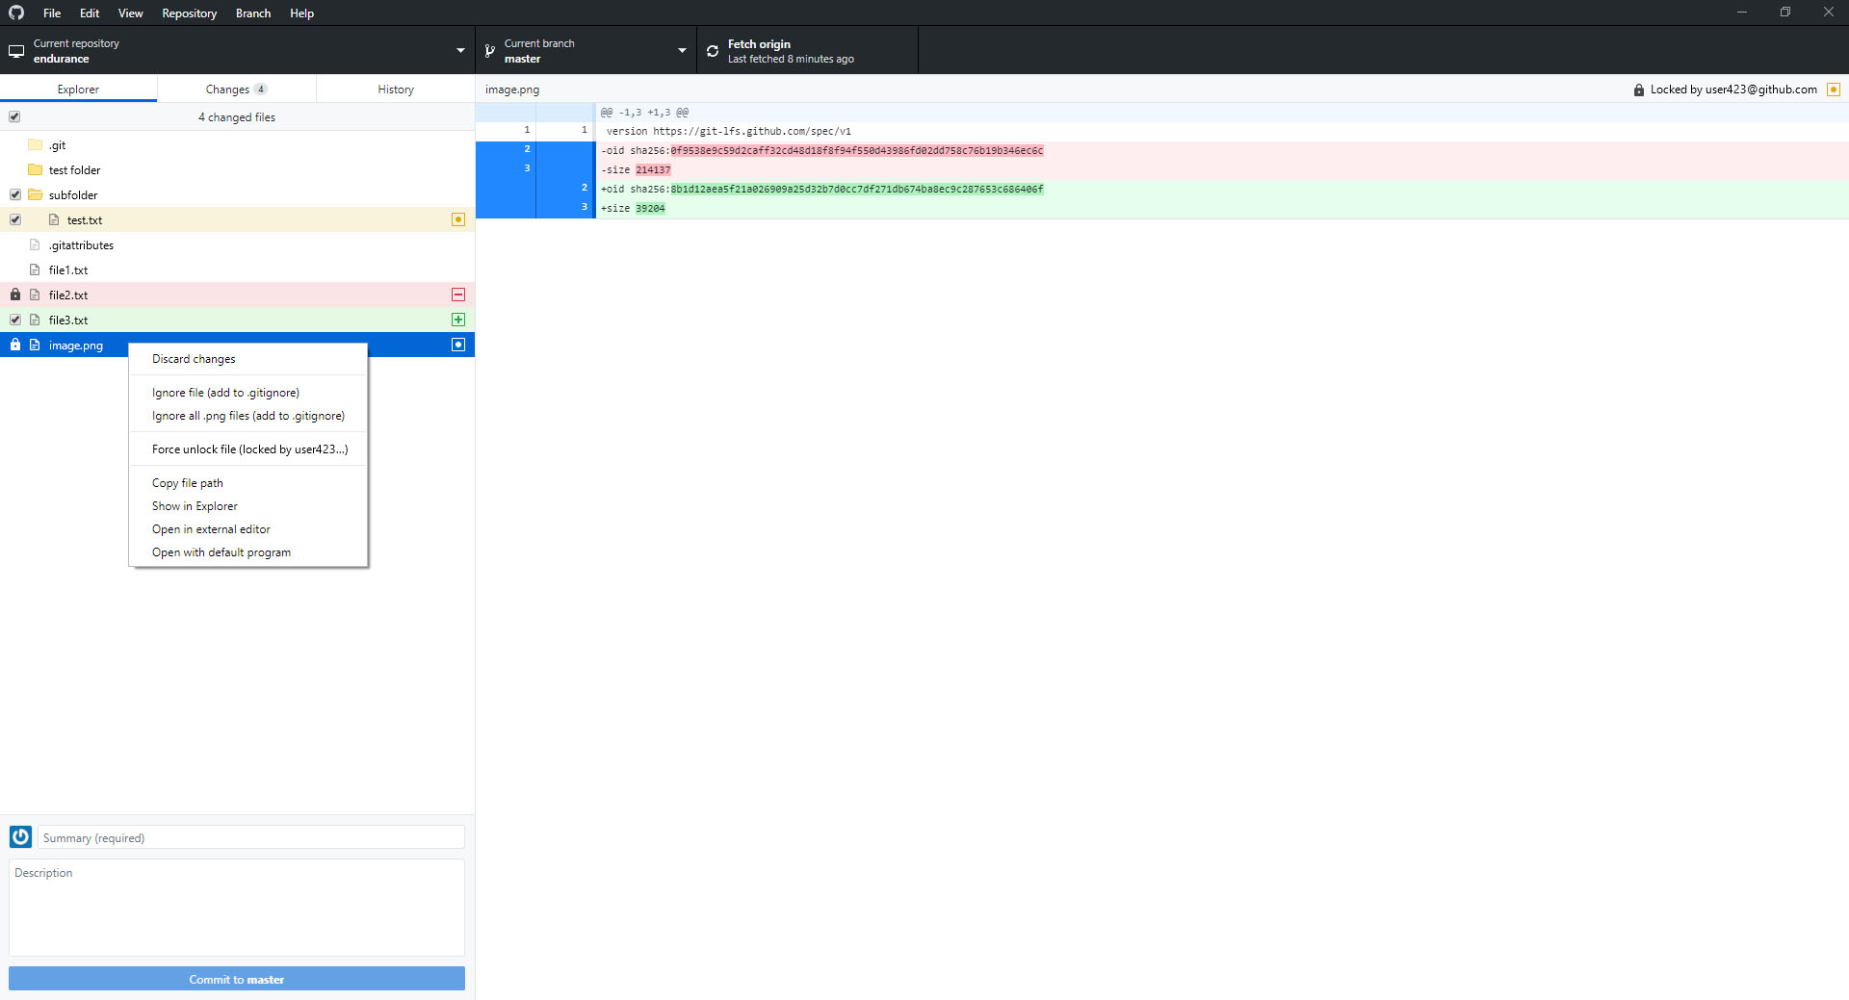Click the red removed indicator for file2.txt
This screenshot has height=1000, width=1849.
[x=458, y=295]
